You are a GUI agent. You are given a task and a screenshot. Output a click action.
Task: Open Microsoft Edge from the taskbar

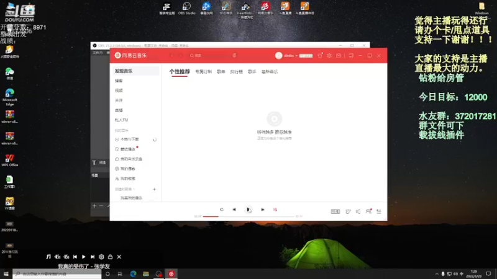tap(133, 274)
